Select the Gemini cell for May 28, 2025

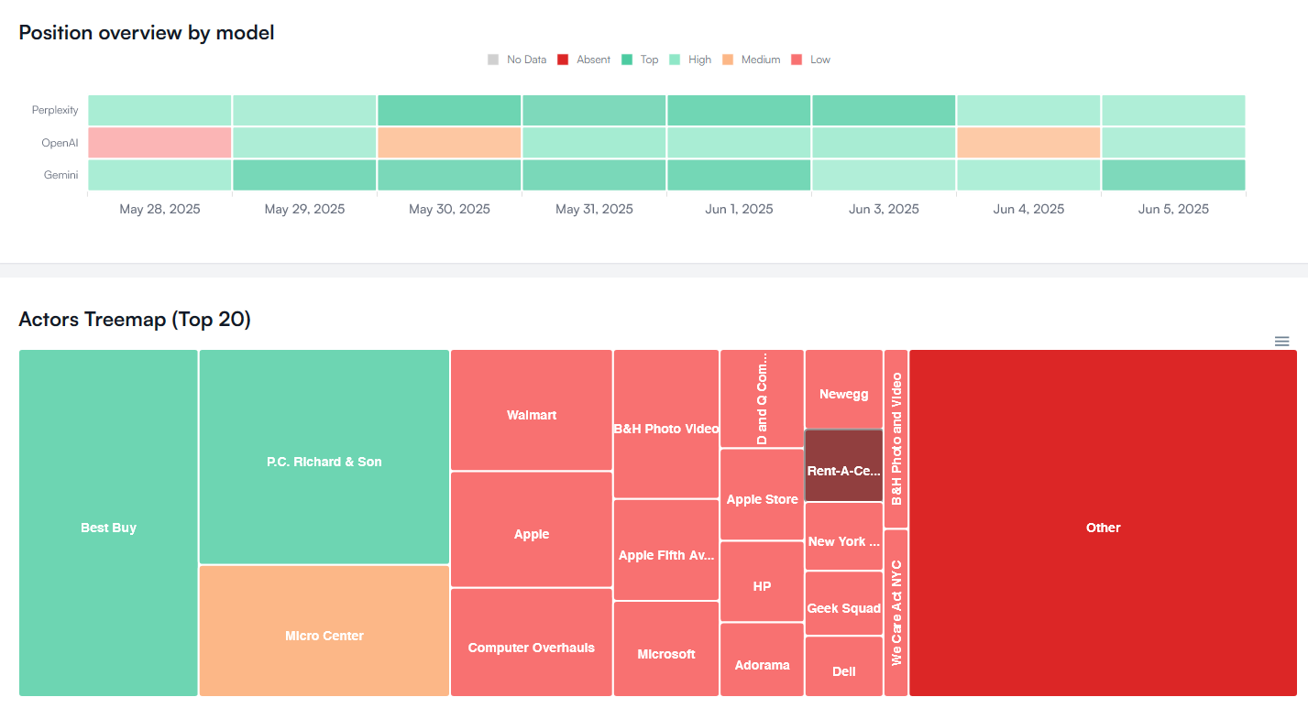[159, 175]
